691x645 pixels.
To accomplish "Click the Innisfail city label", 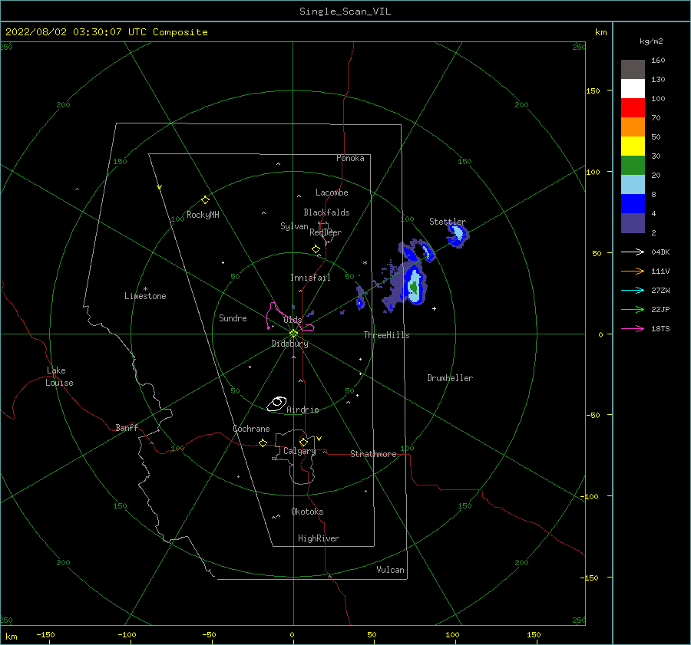I will click(x=310, y=278).
